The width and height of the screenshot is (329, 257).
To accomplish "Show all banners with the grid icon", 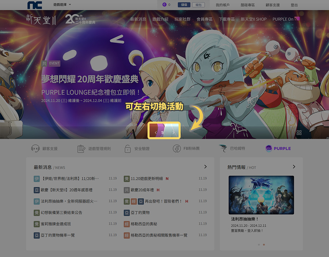I will click(299, 133).
